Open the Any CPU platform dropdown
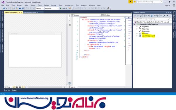This screenshot has width=176, height=110. tap(52, 9)
